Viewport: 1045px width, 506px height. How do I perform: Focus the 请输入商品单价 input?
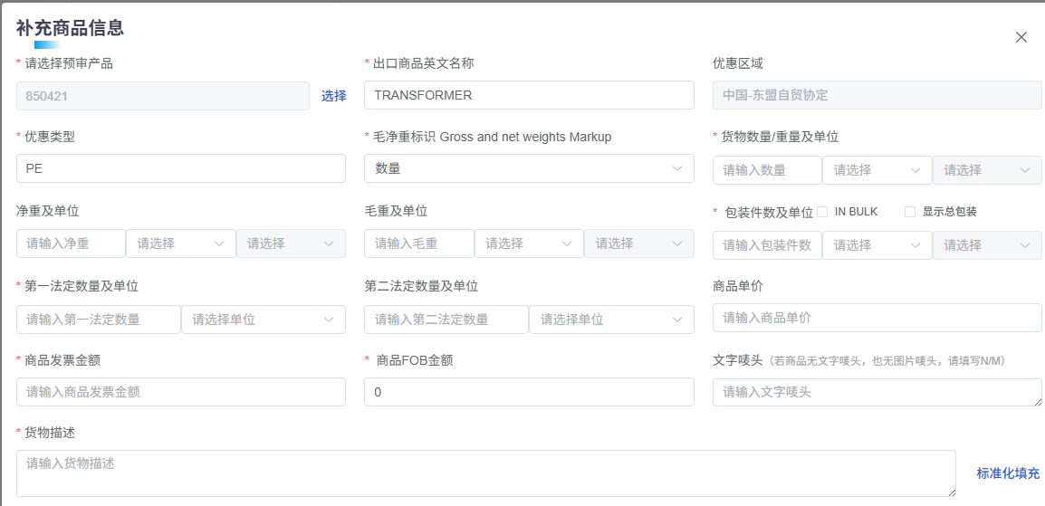pos(877,318)
